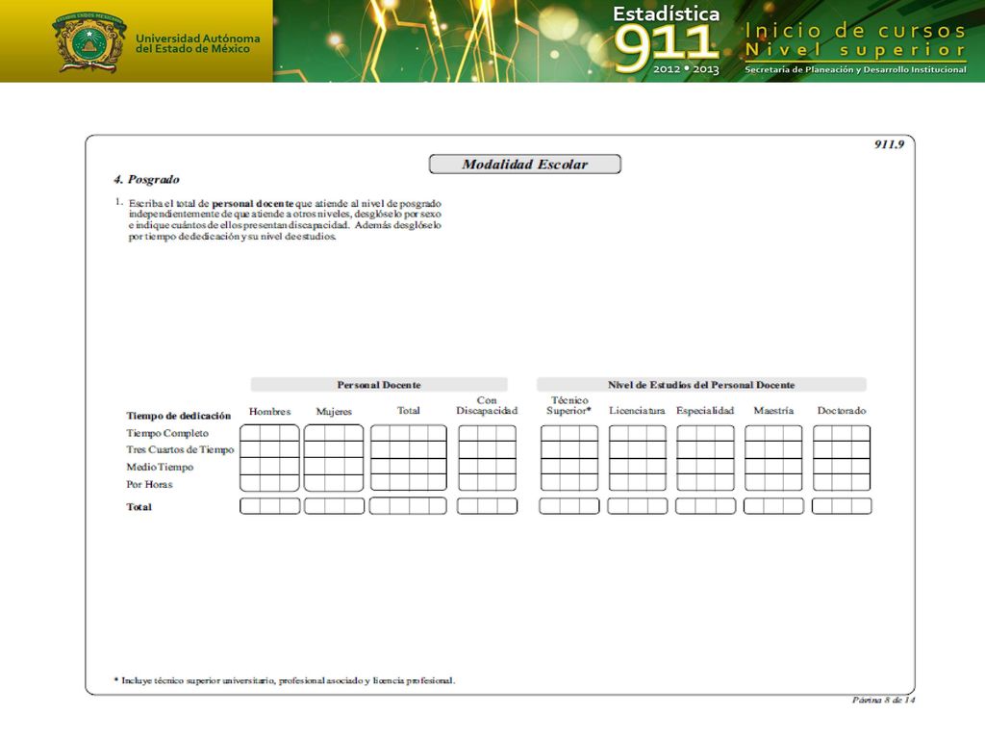Click Con Discapacidad field for Medio Tiempo

coord(487,467)
